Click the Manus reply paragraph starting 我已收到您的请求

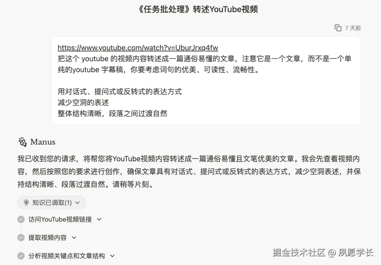pyautogui.click(x=189, y=171)
